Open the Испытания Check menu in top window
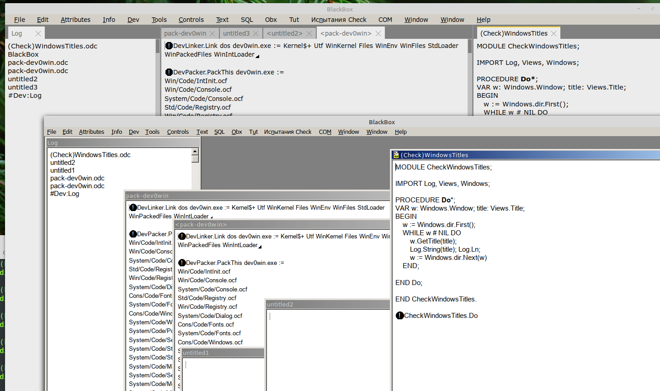The width and height of the screenshot is (660, 391). [x=339, y=20]
